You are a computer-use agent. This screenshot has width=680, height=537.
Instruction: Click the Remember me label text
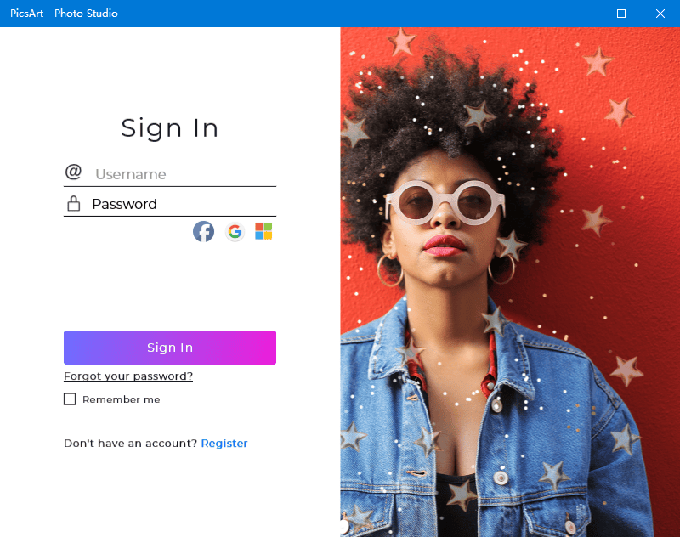click(121, 399)
